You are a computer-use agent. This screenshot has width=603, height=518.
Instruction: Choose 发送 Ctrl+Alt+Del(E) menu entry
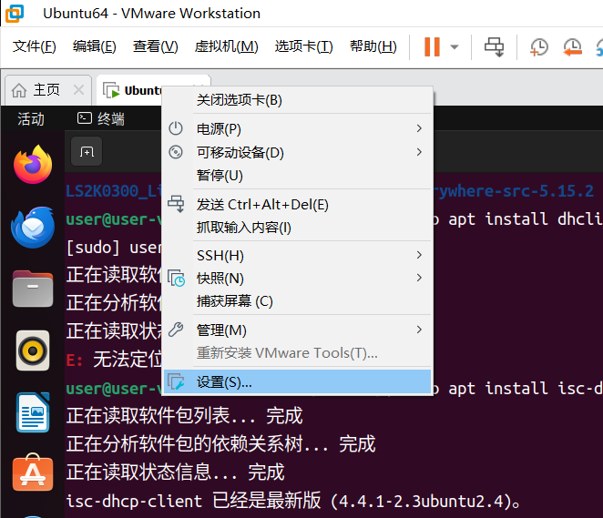(297, 205)
